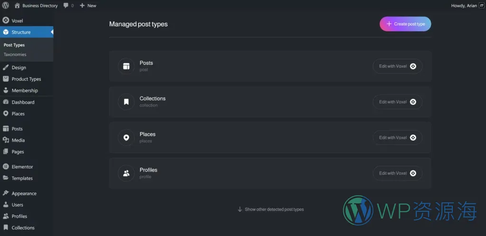
Task: Edit Posts with Voxel
Action: [397, 66]
